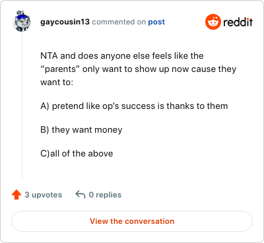
Task: Click the reply arrow icon
Action: [x=81, y=195]
